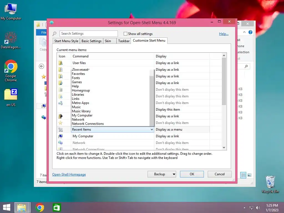Viewport: 284px width, 213px height.
Task: Open en-US zip folder on desktop
Action: click(11, 97)
